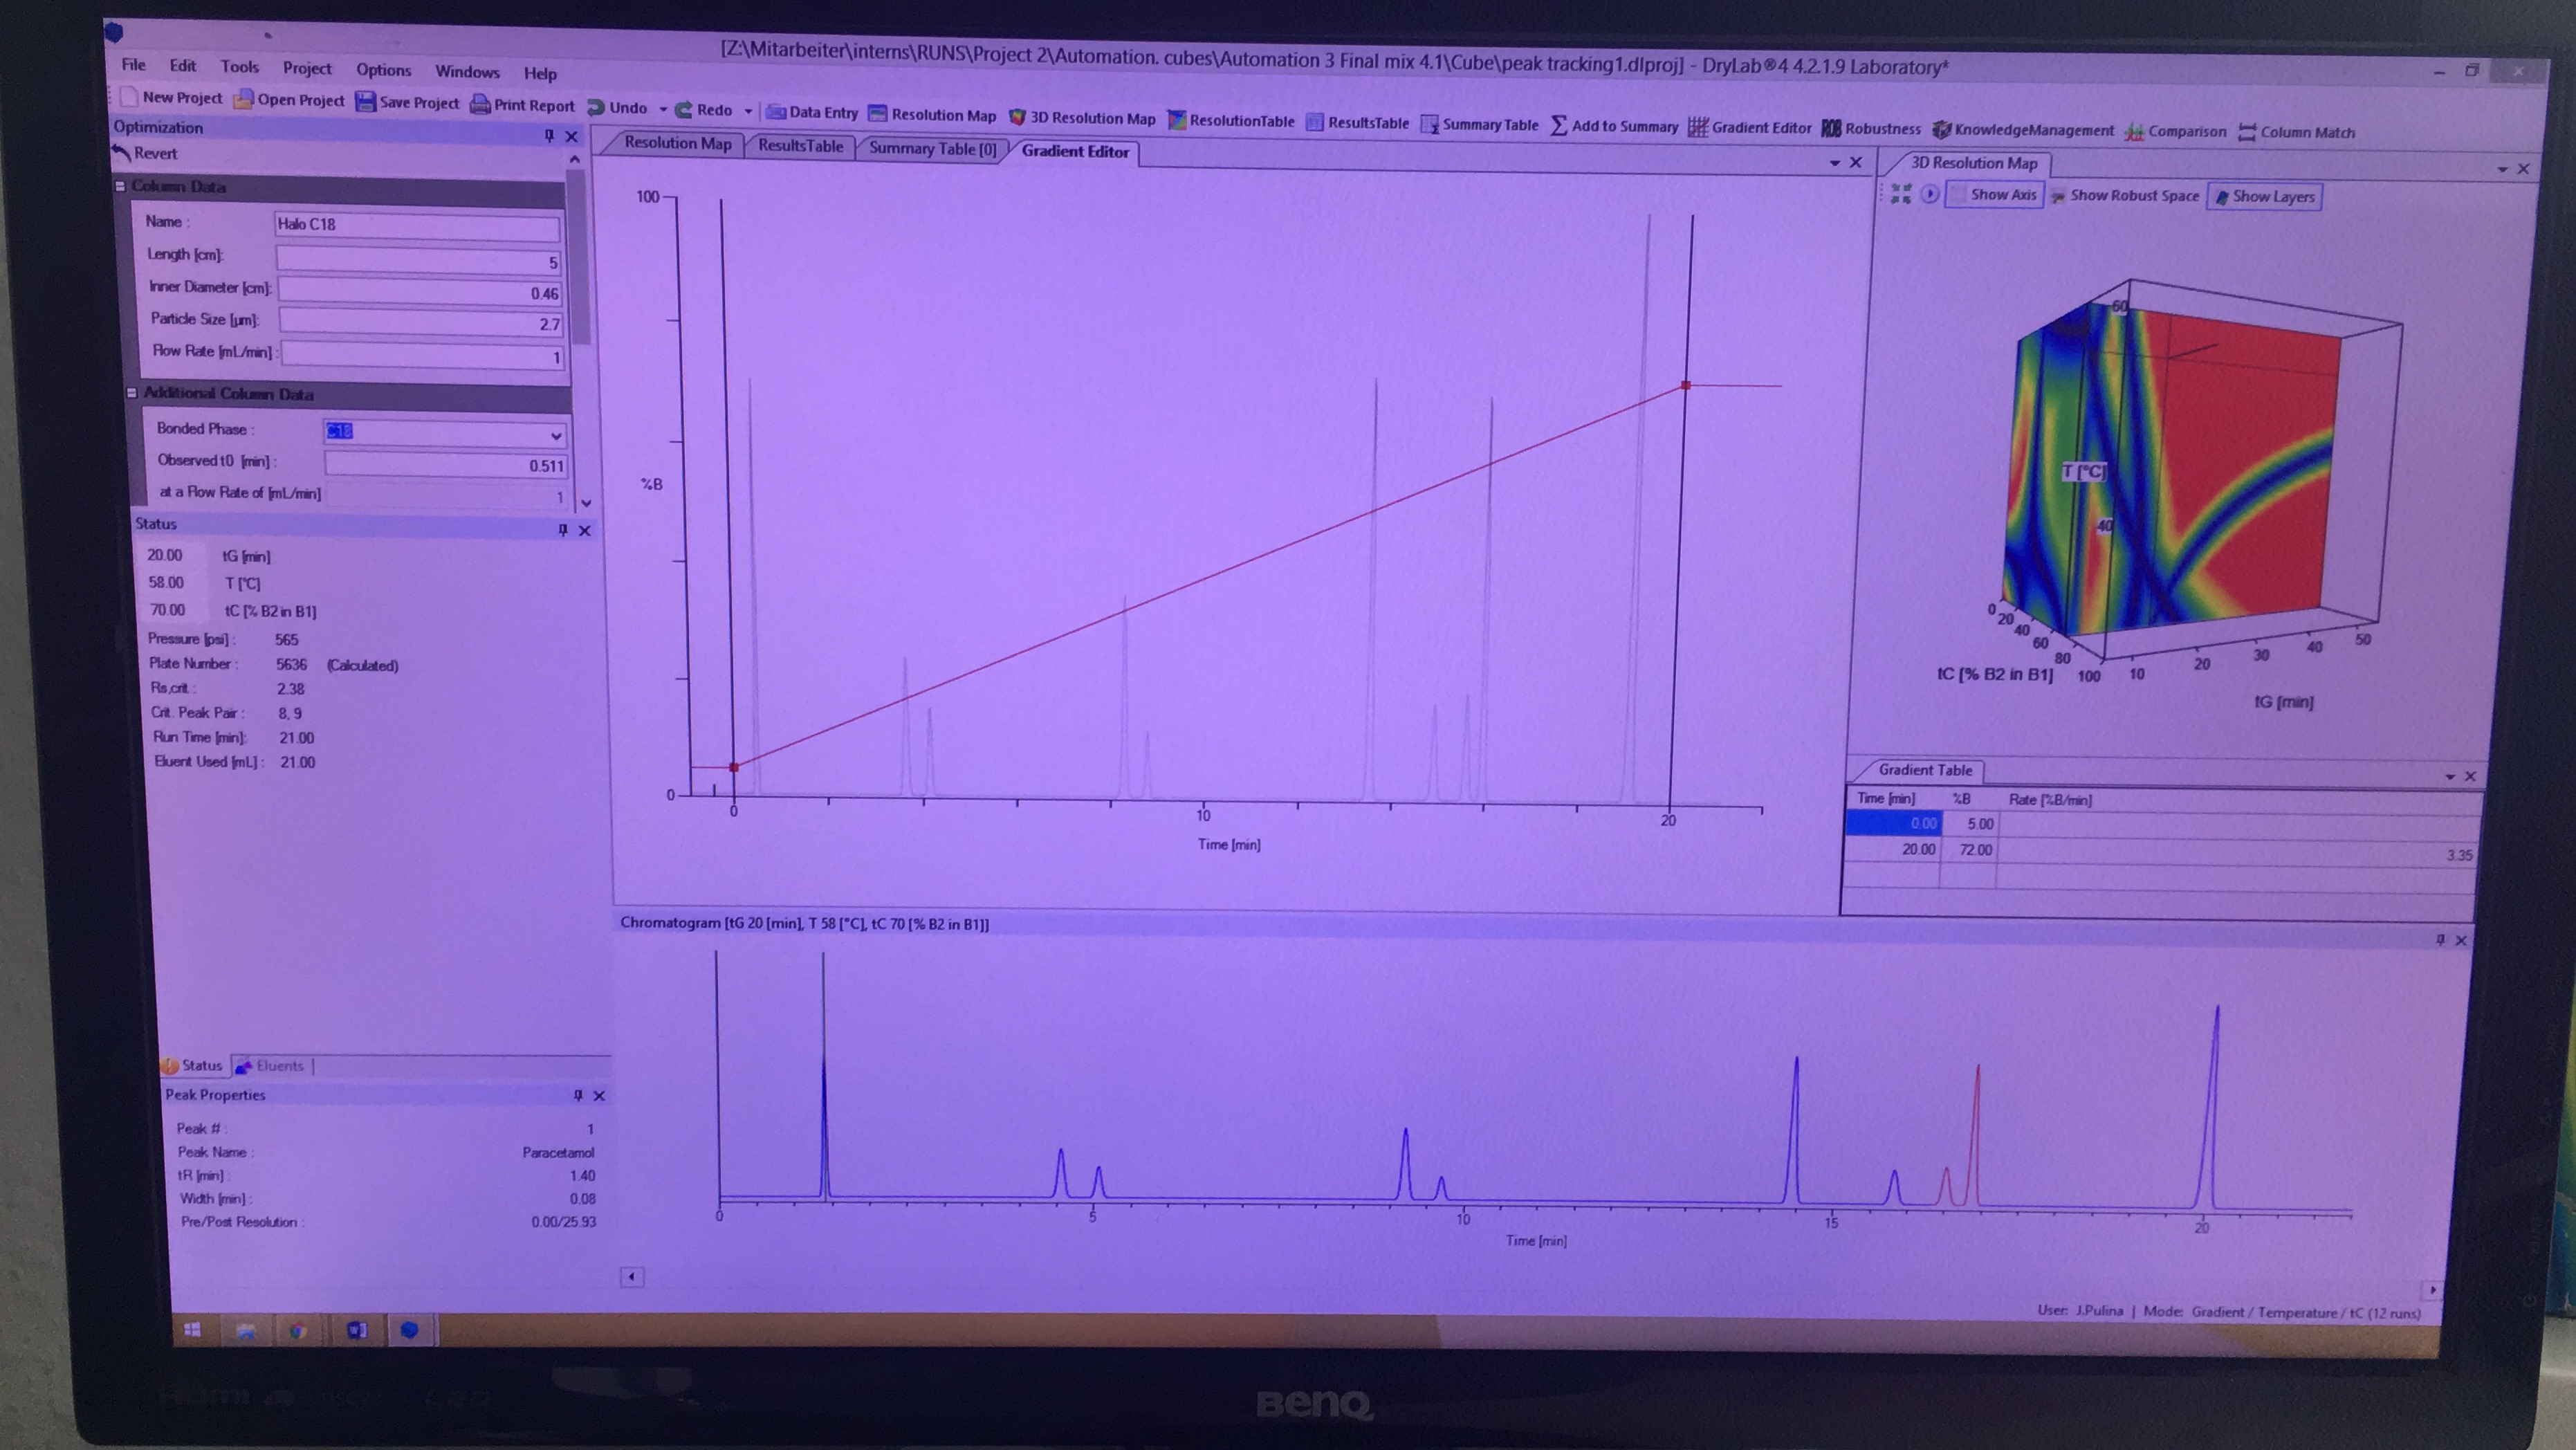Click the New Project toolbar icon

click(170, 97)
